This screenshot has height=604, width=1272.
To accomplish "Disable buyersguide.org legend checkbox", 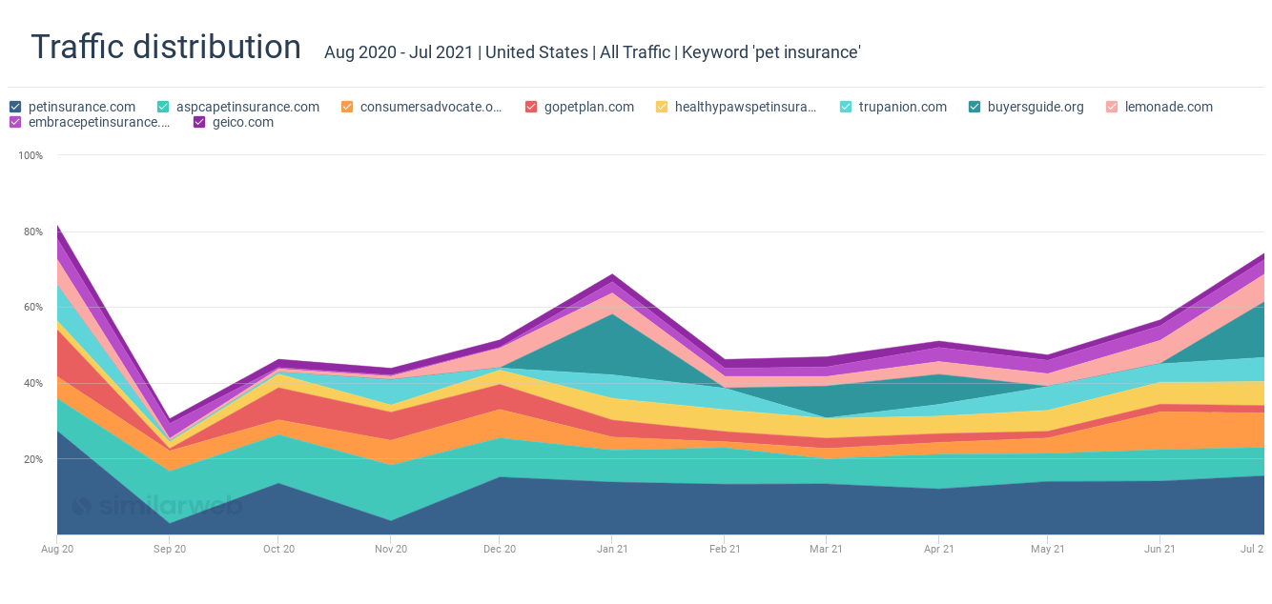I will (975, 107).
